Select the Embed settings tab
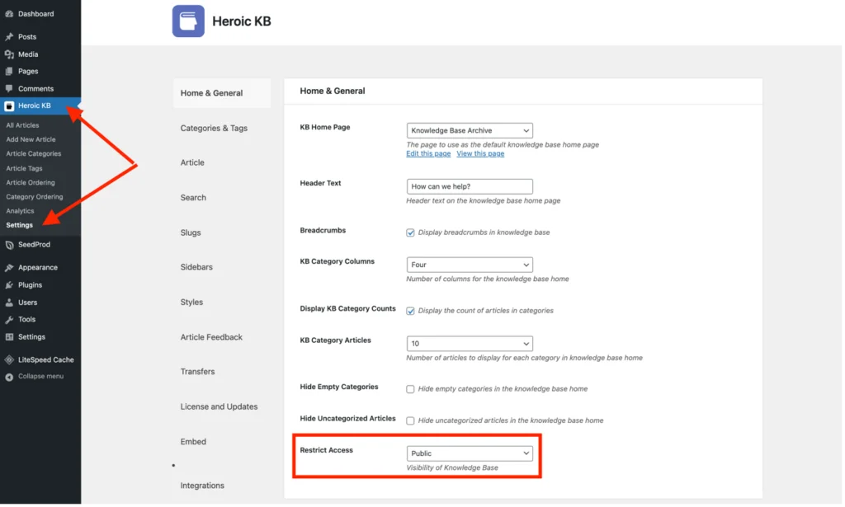The width and height of the screenshot is (845, 507). click(x=194, y=443)
